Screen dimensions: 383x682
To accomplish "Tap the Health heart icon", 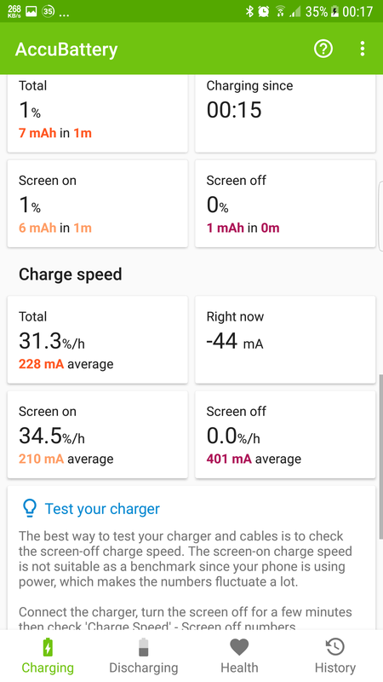I will 239,647.
